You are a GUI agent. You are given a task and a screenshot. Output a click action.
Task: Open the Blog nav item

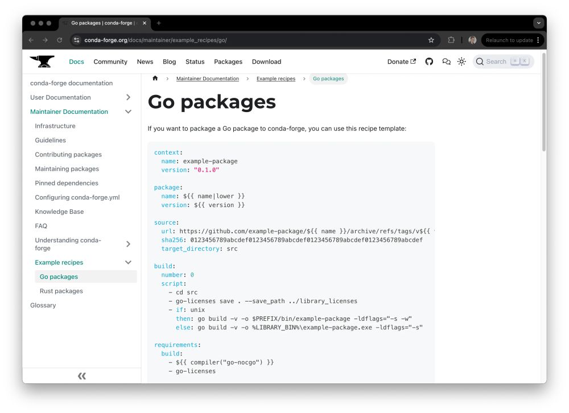pos(169,61)
